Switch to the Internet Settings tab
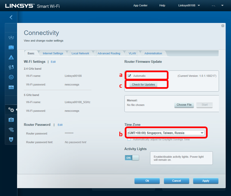This screenshot has width=231, height=196. [x=53, y=53]
